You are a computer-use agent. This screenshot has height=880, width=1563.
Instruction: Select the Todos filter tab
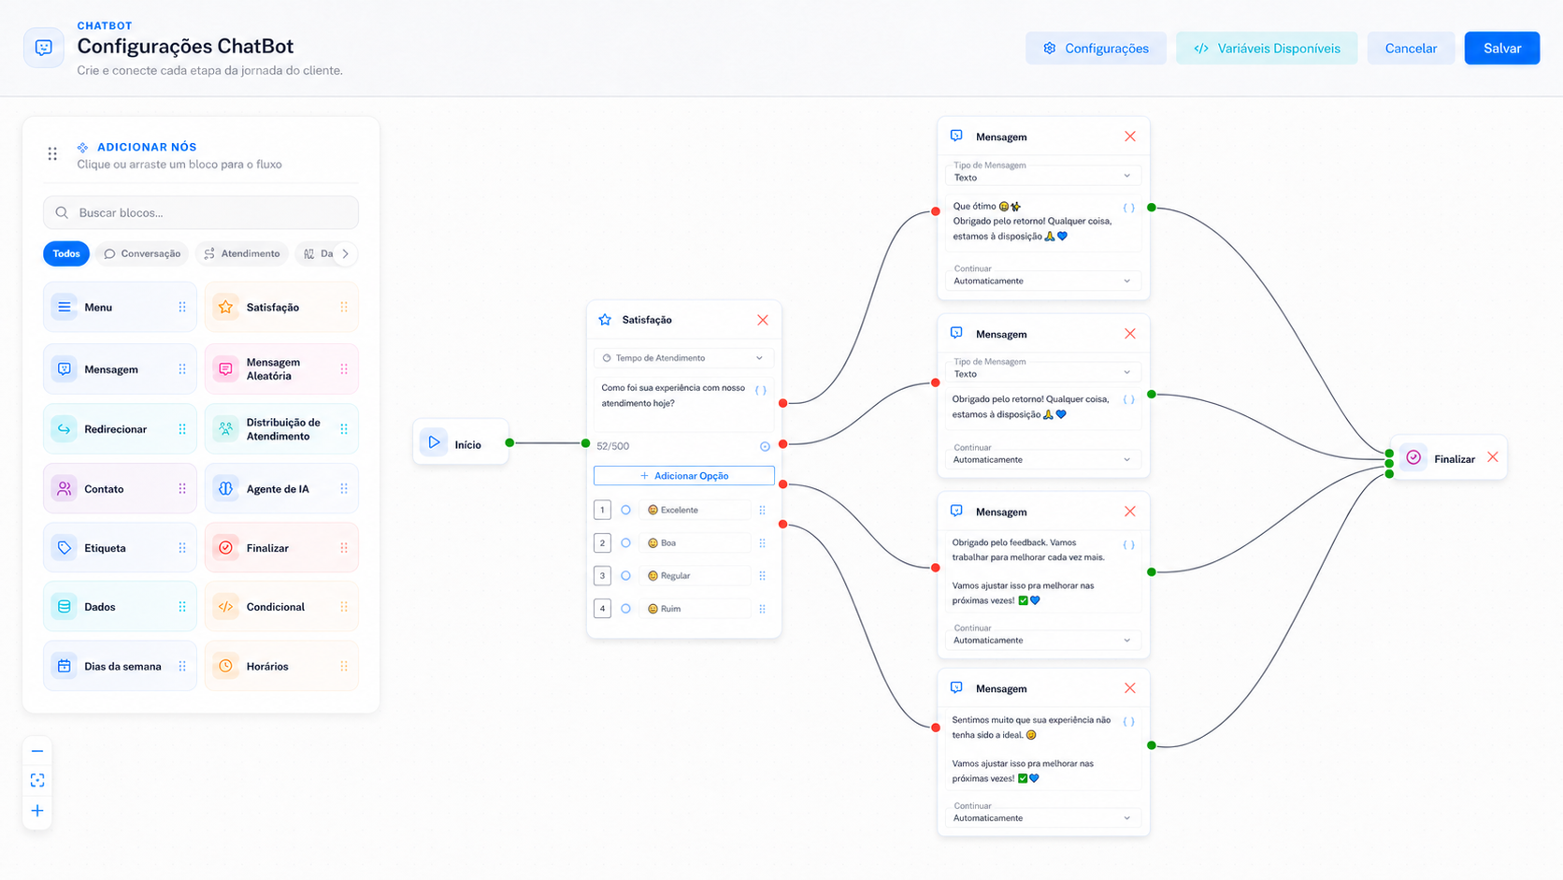[66, 253]
